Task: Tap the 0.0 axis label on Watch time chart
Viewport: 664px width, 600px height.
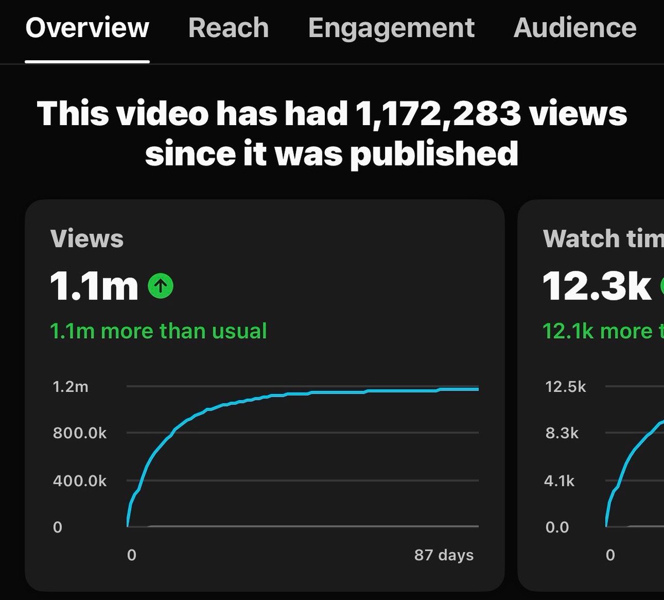Action: pos(557,527)
